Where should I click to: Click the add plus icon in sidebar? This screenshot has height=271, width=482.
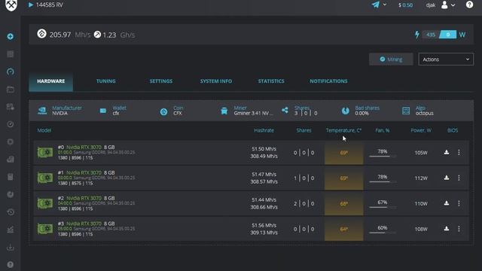tap(10, 37)
